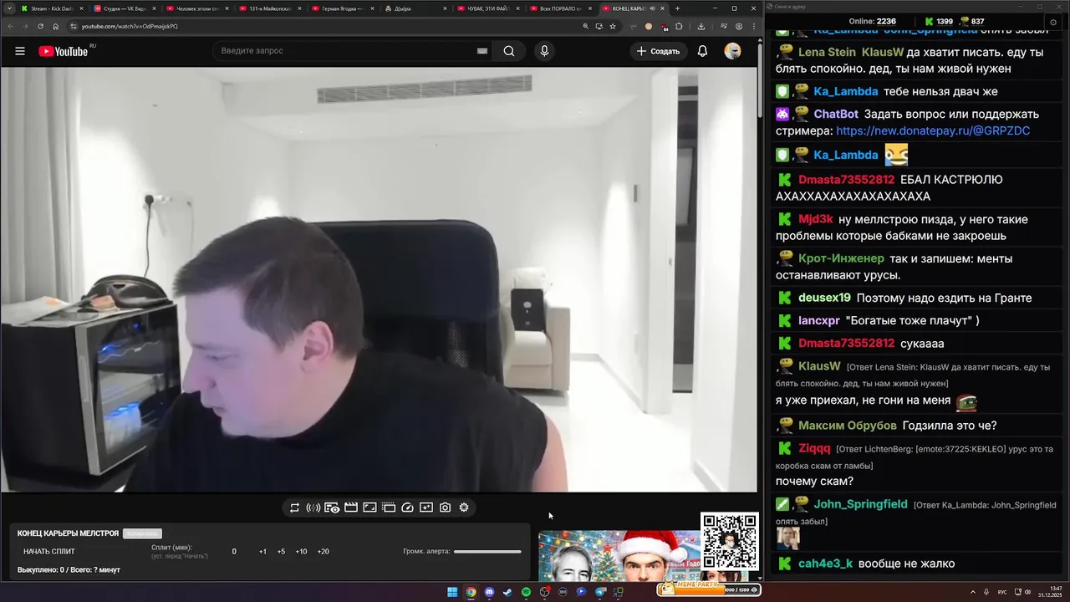Open Spotify from the taskbar
Screen dimensions: 1070x602
526,592
